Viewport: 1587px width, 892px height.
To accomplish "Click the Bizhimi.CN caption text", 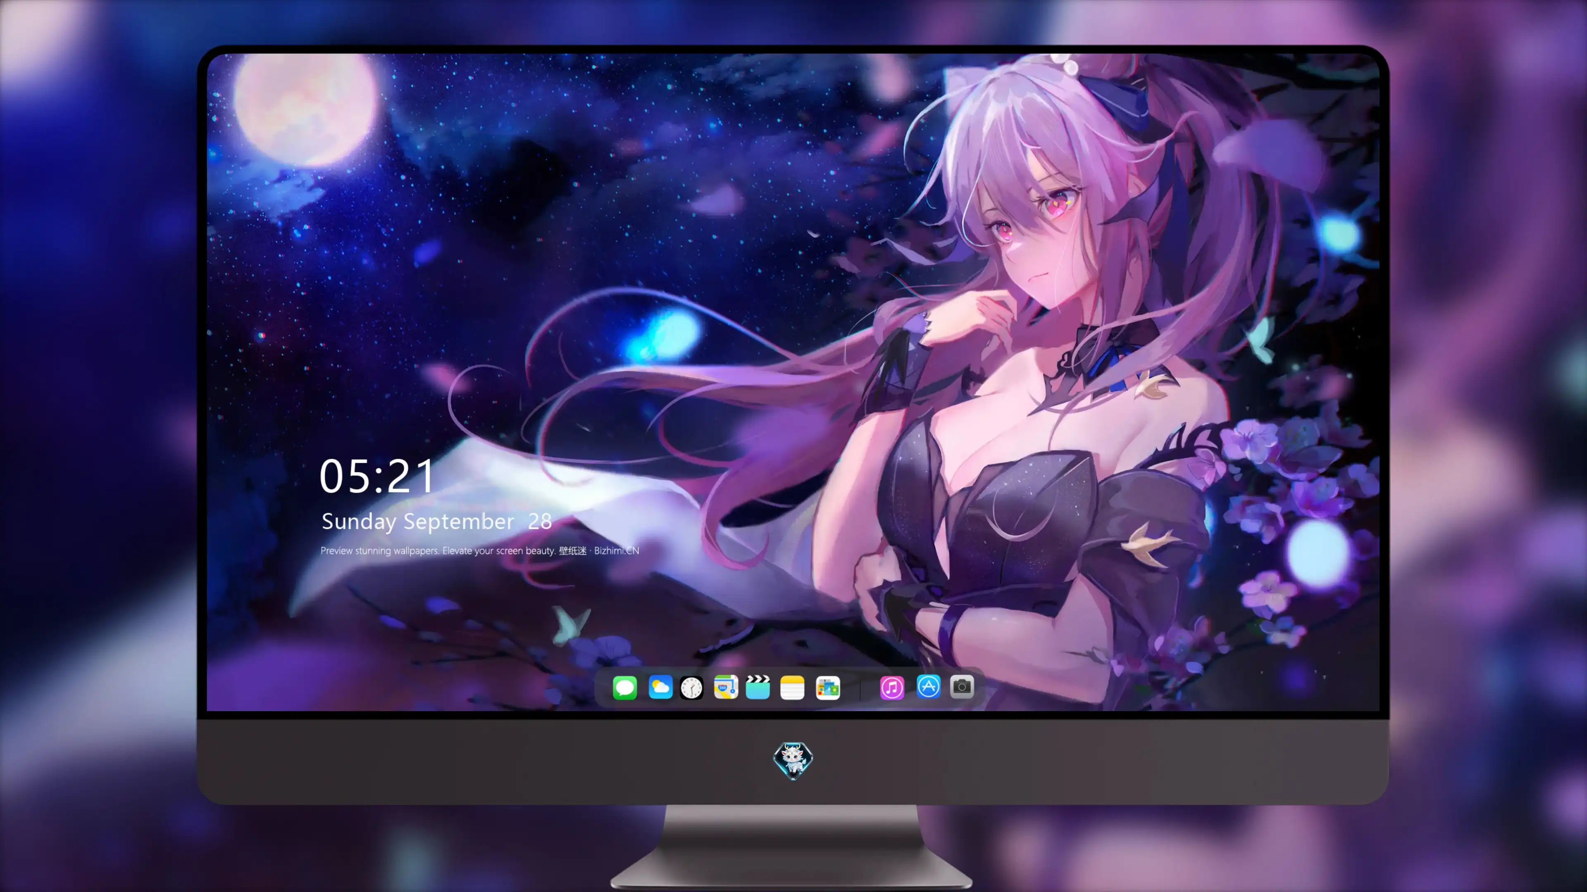I will [x=616, y=550].
